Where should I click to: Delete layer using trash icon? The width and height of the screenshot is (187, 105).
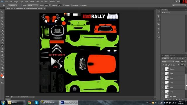point(183,99)
